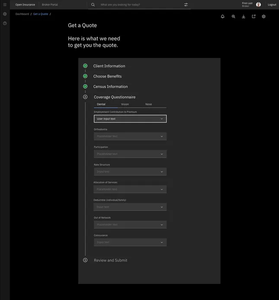
Task: Click First Last user name
Action: click(x=247, y=3)
